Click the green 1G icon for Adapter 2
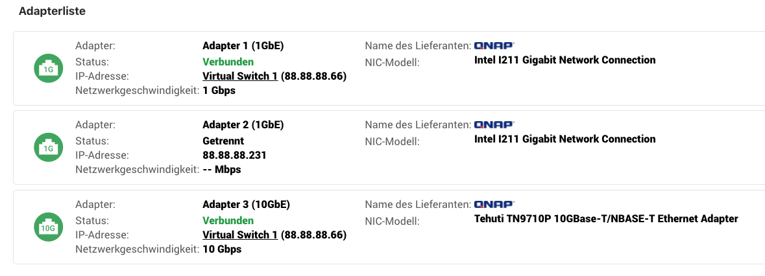 pyautogui.click(x=48, y=148)
